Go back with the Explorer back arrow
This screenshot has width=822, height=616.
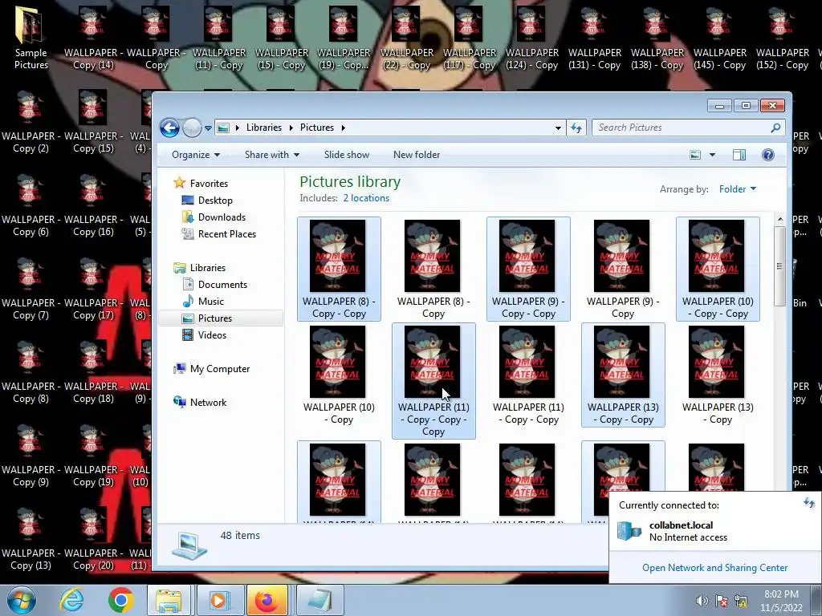[x=169, y=128]
